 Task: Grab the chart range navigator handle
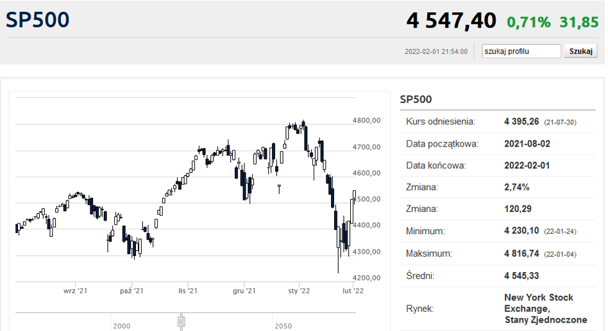tap(182, 321)
